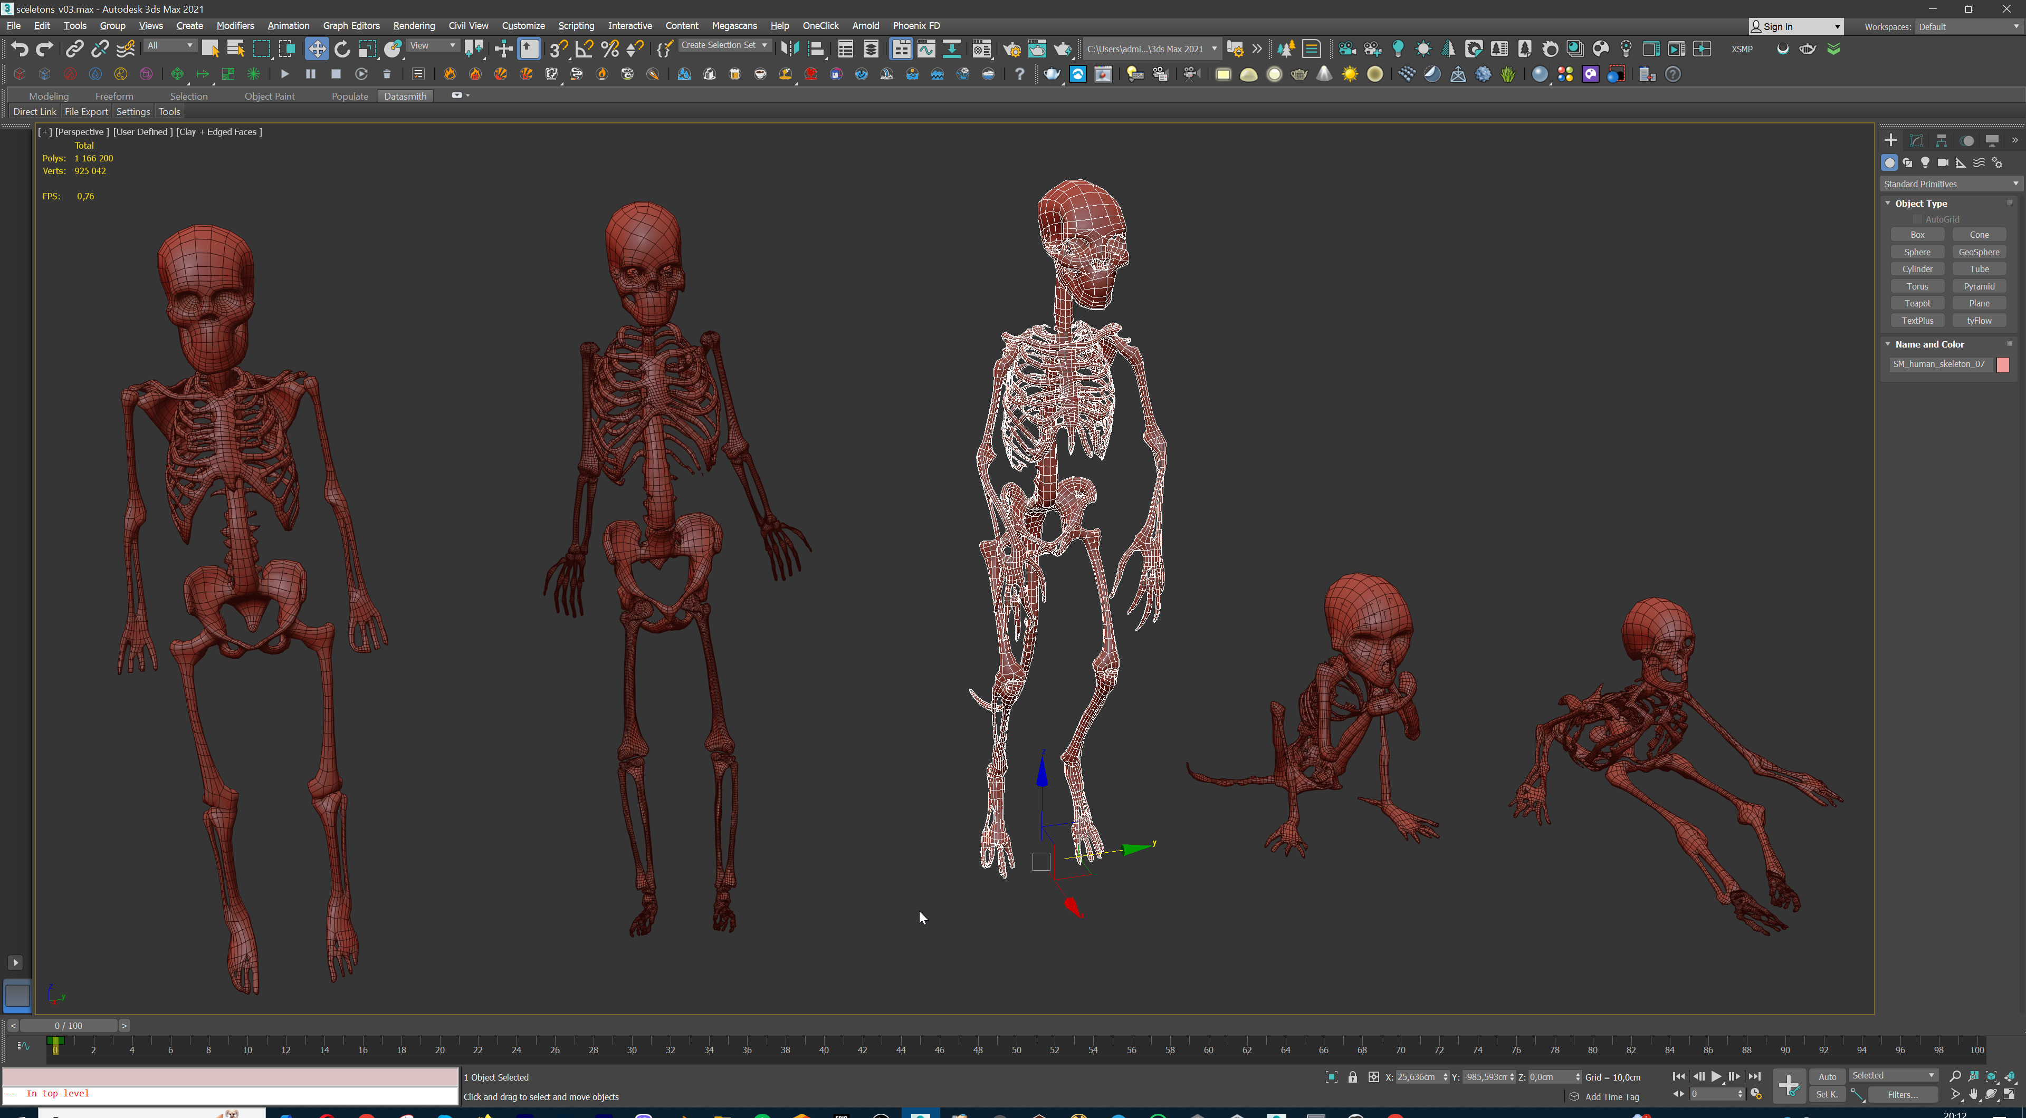Click the GeoSphere button
This screenshot has width=2026, height=1118.
coord(1979,253)
